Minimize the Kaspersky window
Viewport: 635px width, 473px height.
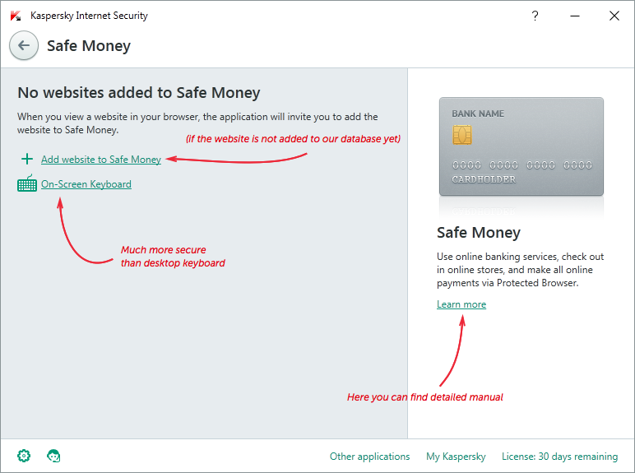click(575, 16)
